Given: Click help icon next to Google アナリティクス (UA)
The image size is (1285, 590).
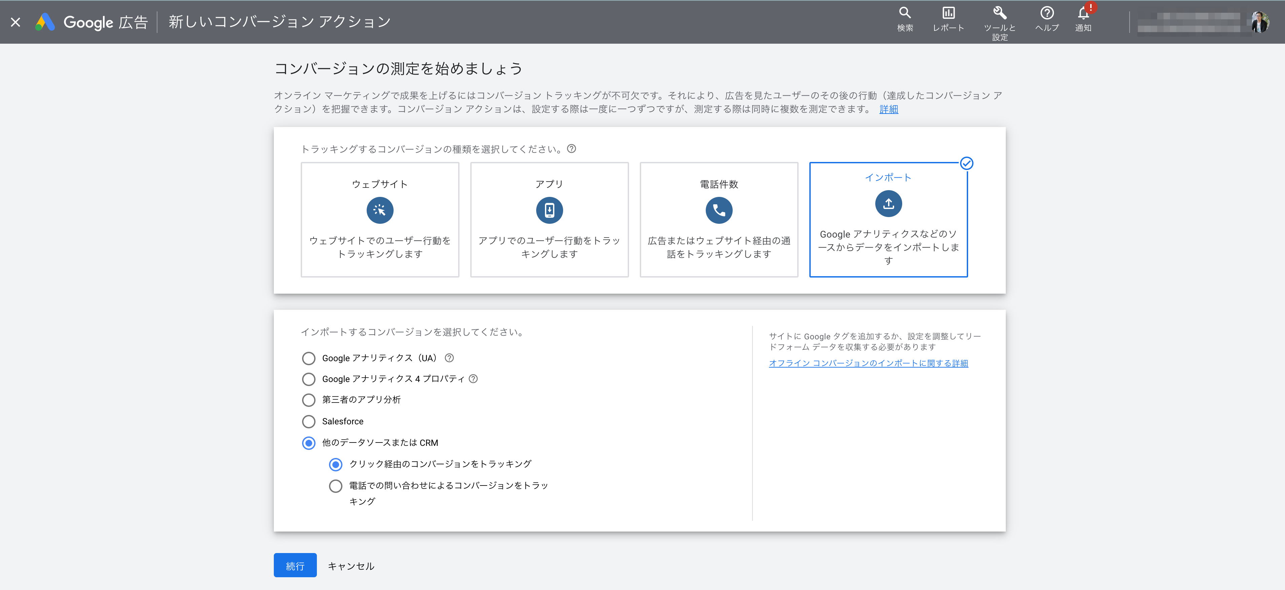Looking at the screenshot, I should [449, 358].
